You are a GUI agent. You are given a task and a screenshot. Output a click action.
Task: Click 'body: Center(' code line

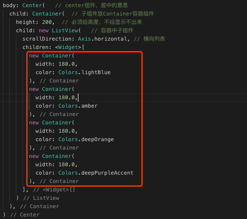click(x=24, y=5)
